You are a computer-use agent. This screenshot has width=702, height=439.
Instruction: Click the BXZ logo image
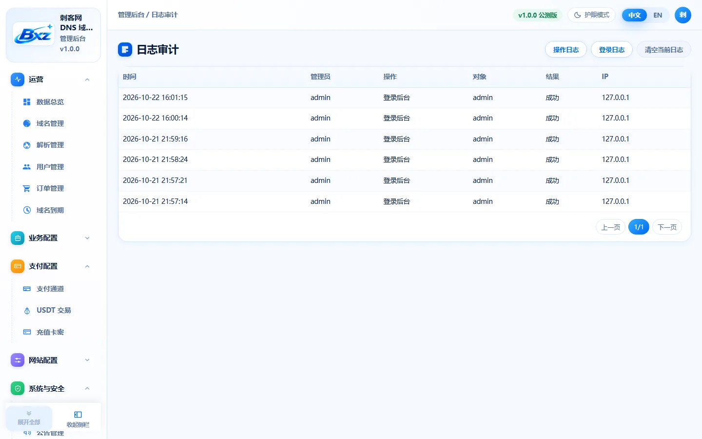click(x=33, y=34)
